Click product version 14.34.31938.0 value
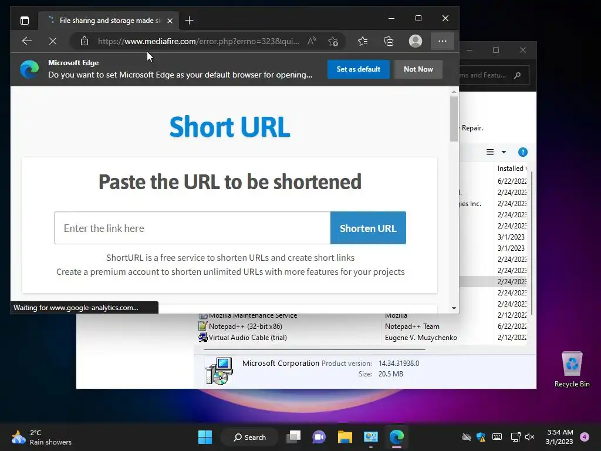 click(x=399, y=363)
